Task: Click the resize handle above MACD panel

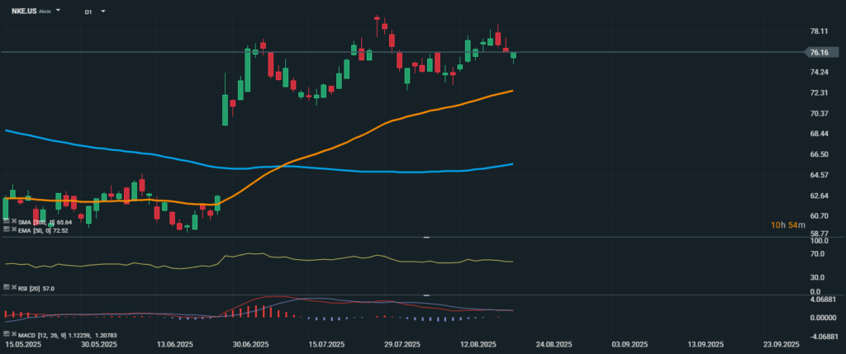Action: point(426,295)
